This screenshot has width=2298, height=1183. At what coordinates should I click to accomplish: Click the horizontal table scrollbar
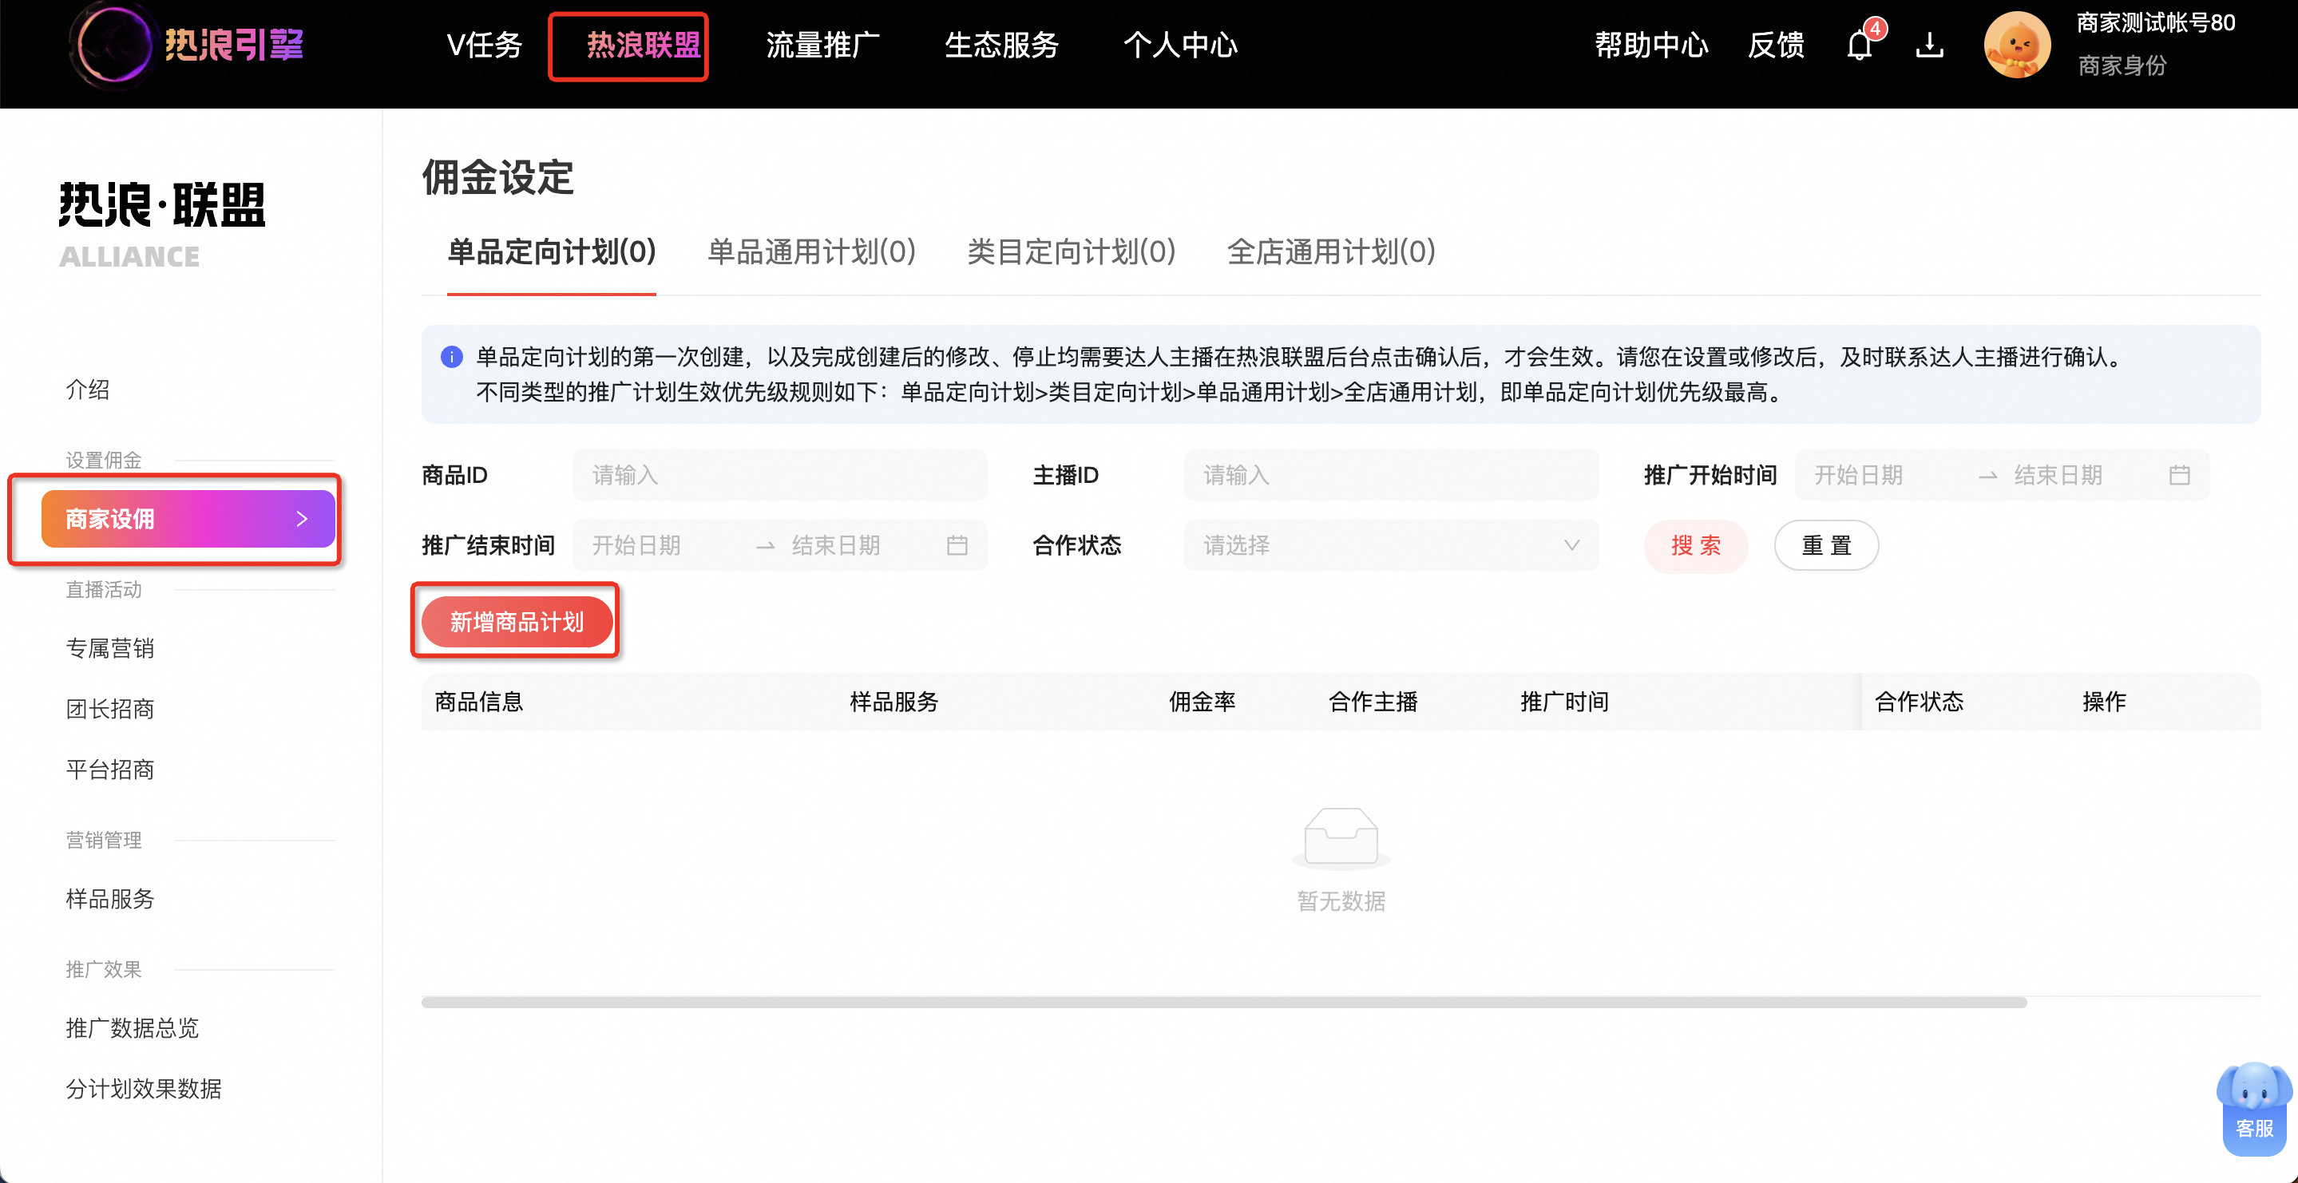tap(1224, 1003)
